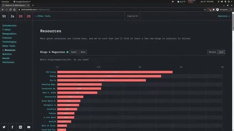Open the weather temperature indicator
The image size is (234, 131).
181,1
